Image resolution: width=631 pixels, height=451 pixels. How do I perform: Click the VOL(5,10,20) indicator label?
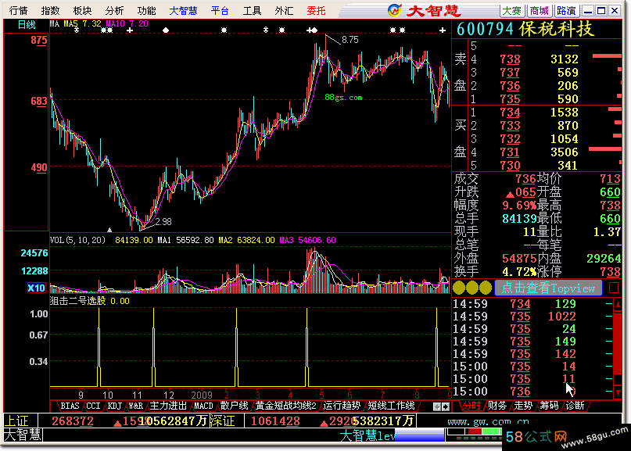coord(77,240)
